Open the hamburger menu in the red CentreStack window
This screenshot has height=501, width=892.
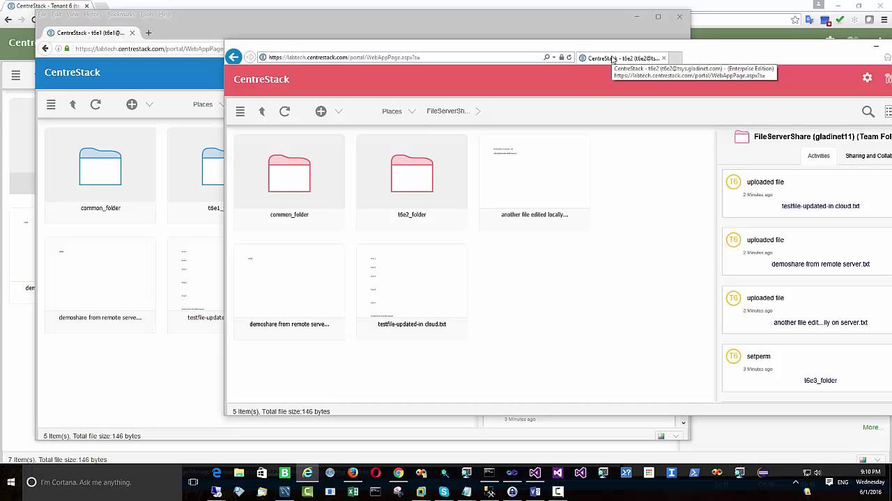point(240,111)
